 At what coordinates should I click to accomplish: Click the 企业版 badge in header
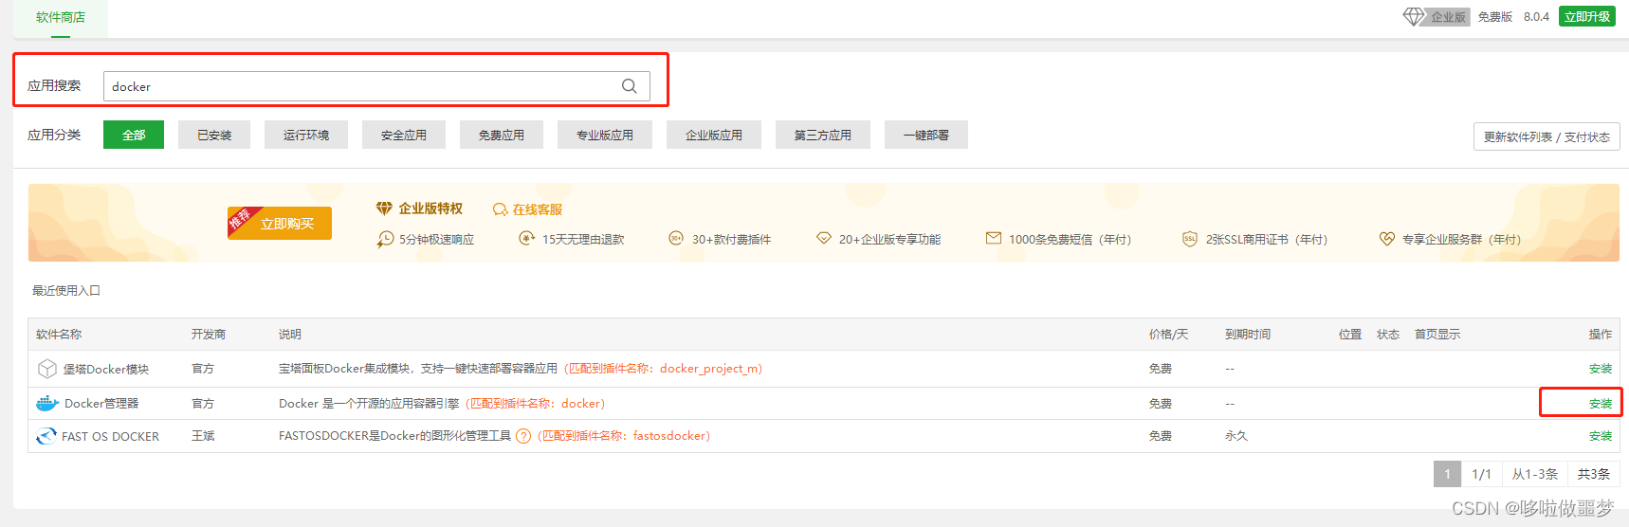(x=1448, y=17)
